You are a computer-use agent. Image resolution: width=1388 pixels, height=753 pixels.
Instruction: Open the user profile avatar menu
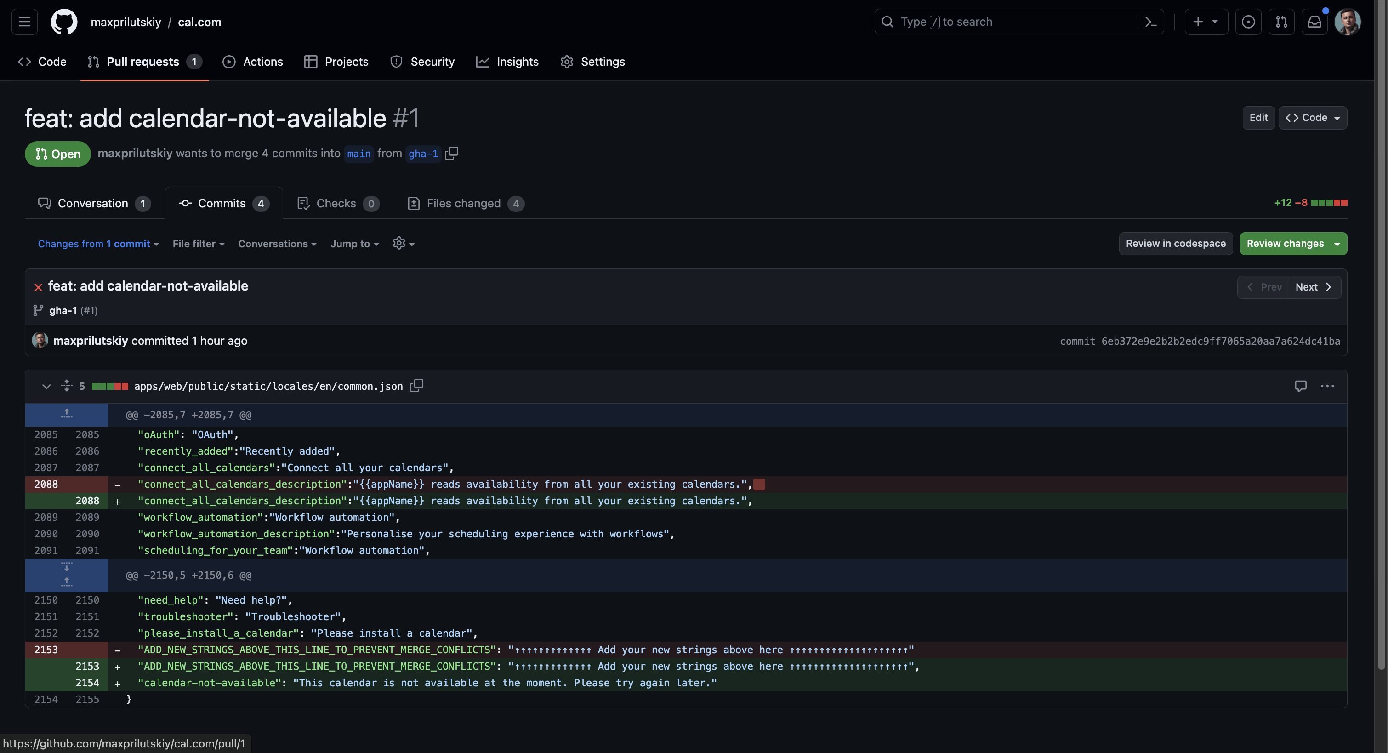[x=1347, y=22]
